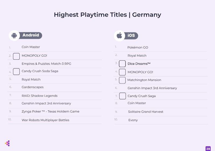Select the box next to Candy Crush Soda Saga

(16, 72)
